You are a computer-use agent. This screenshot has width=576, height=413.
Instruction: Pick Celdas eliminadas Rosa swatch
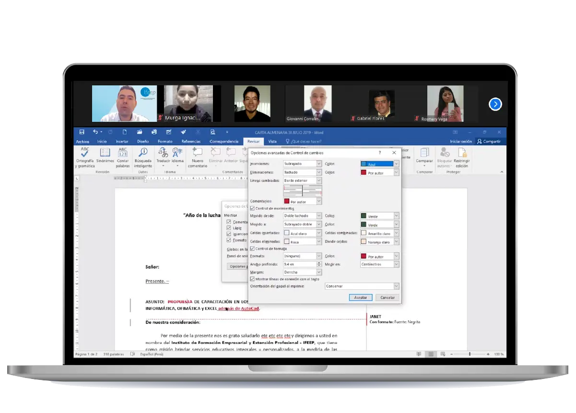coord(287,242)
